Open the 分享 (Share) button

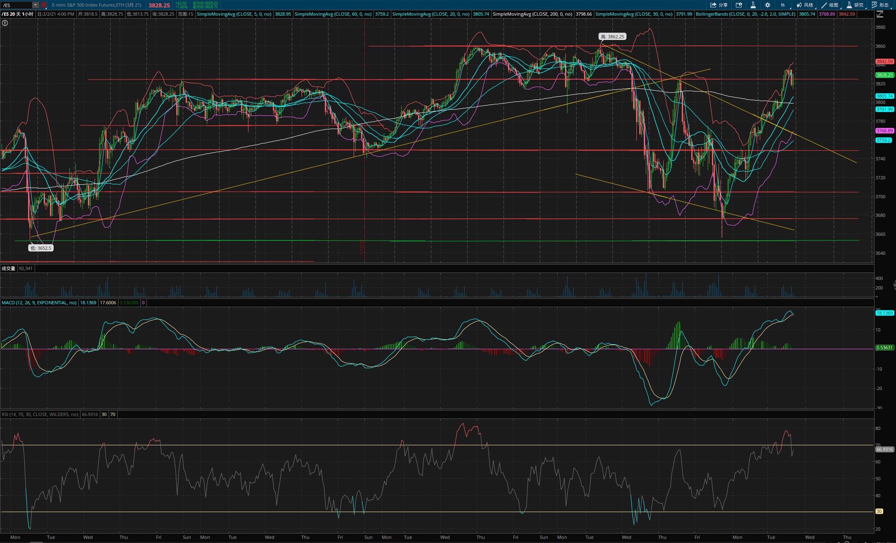(719, 5)
